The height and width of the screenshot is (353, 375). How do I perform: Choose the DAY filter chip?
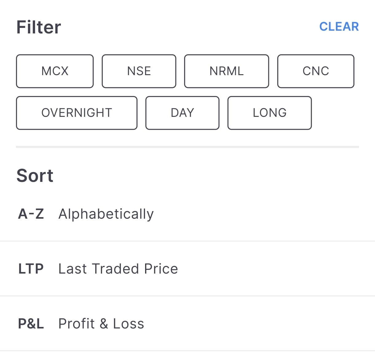[182, 113]
